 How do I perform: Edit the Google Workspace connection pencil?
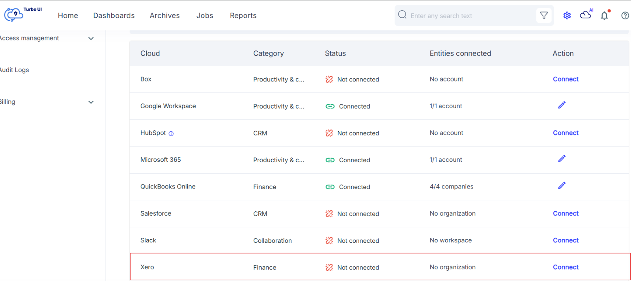point(562,105)
